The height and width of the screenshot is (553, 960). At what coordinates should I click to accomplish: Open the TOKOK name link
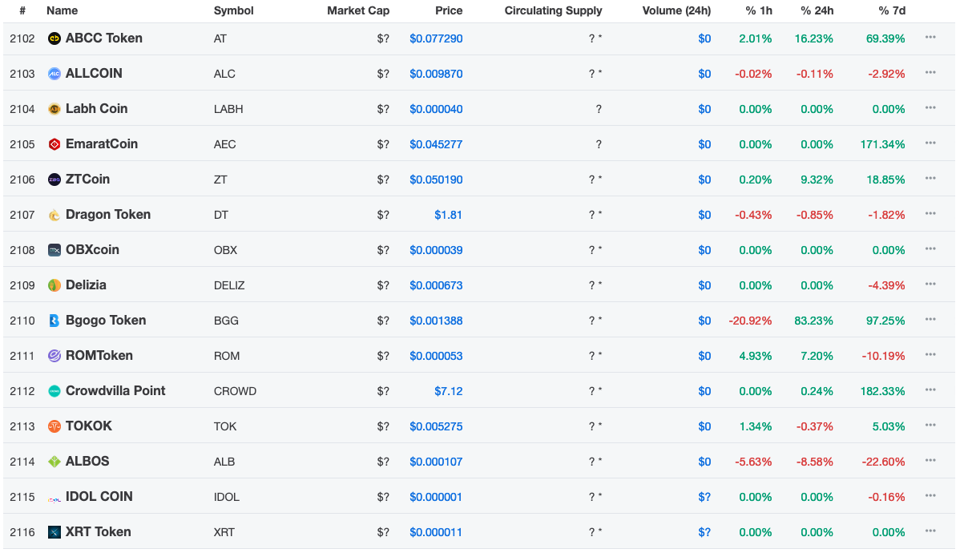(89, 426)
